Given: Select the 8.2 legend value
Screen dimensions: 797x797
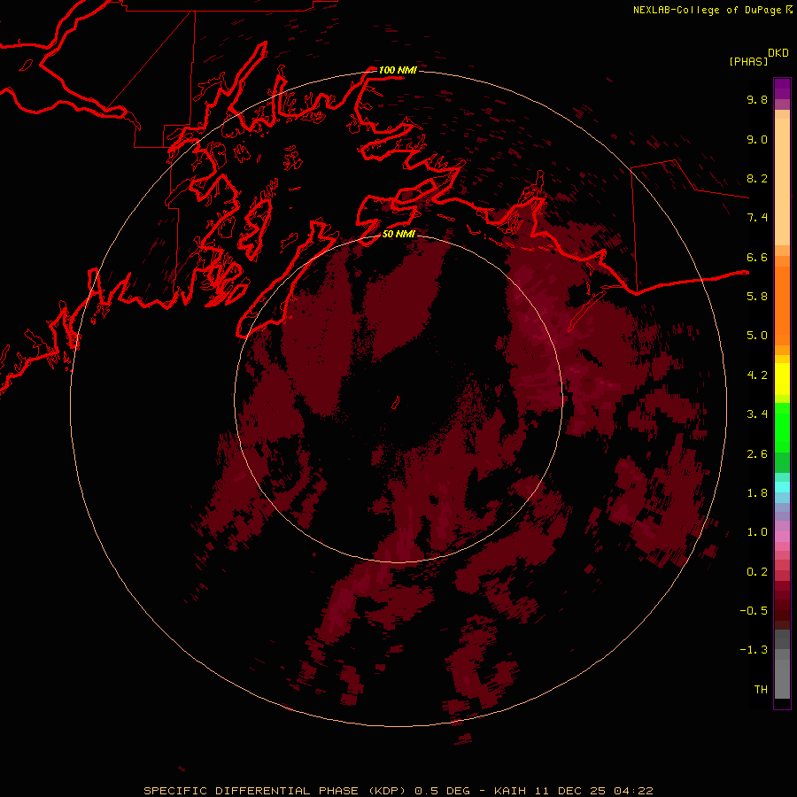Looking at the screenshot, I should (x=757, y=178).
